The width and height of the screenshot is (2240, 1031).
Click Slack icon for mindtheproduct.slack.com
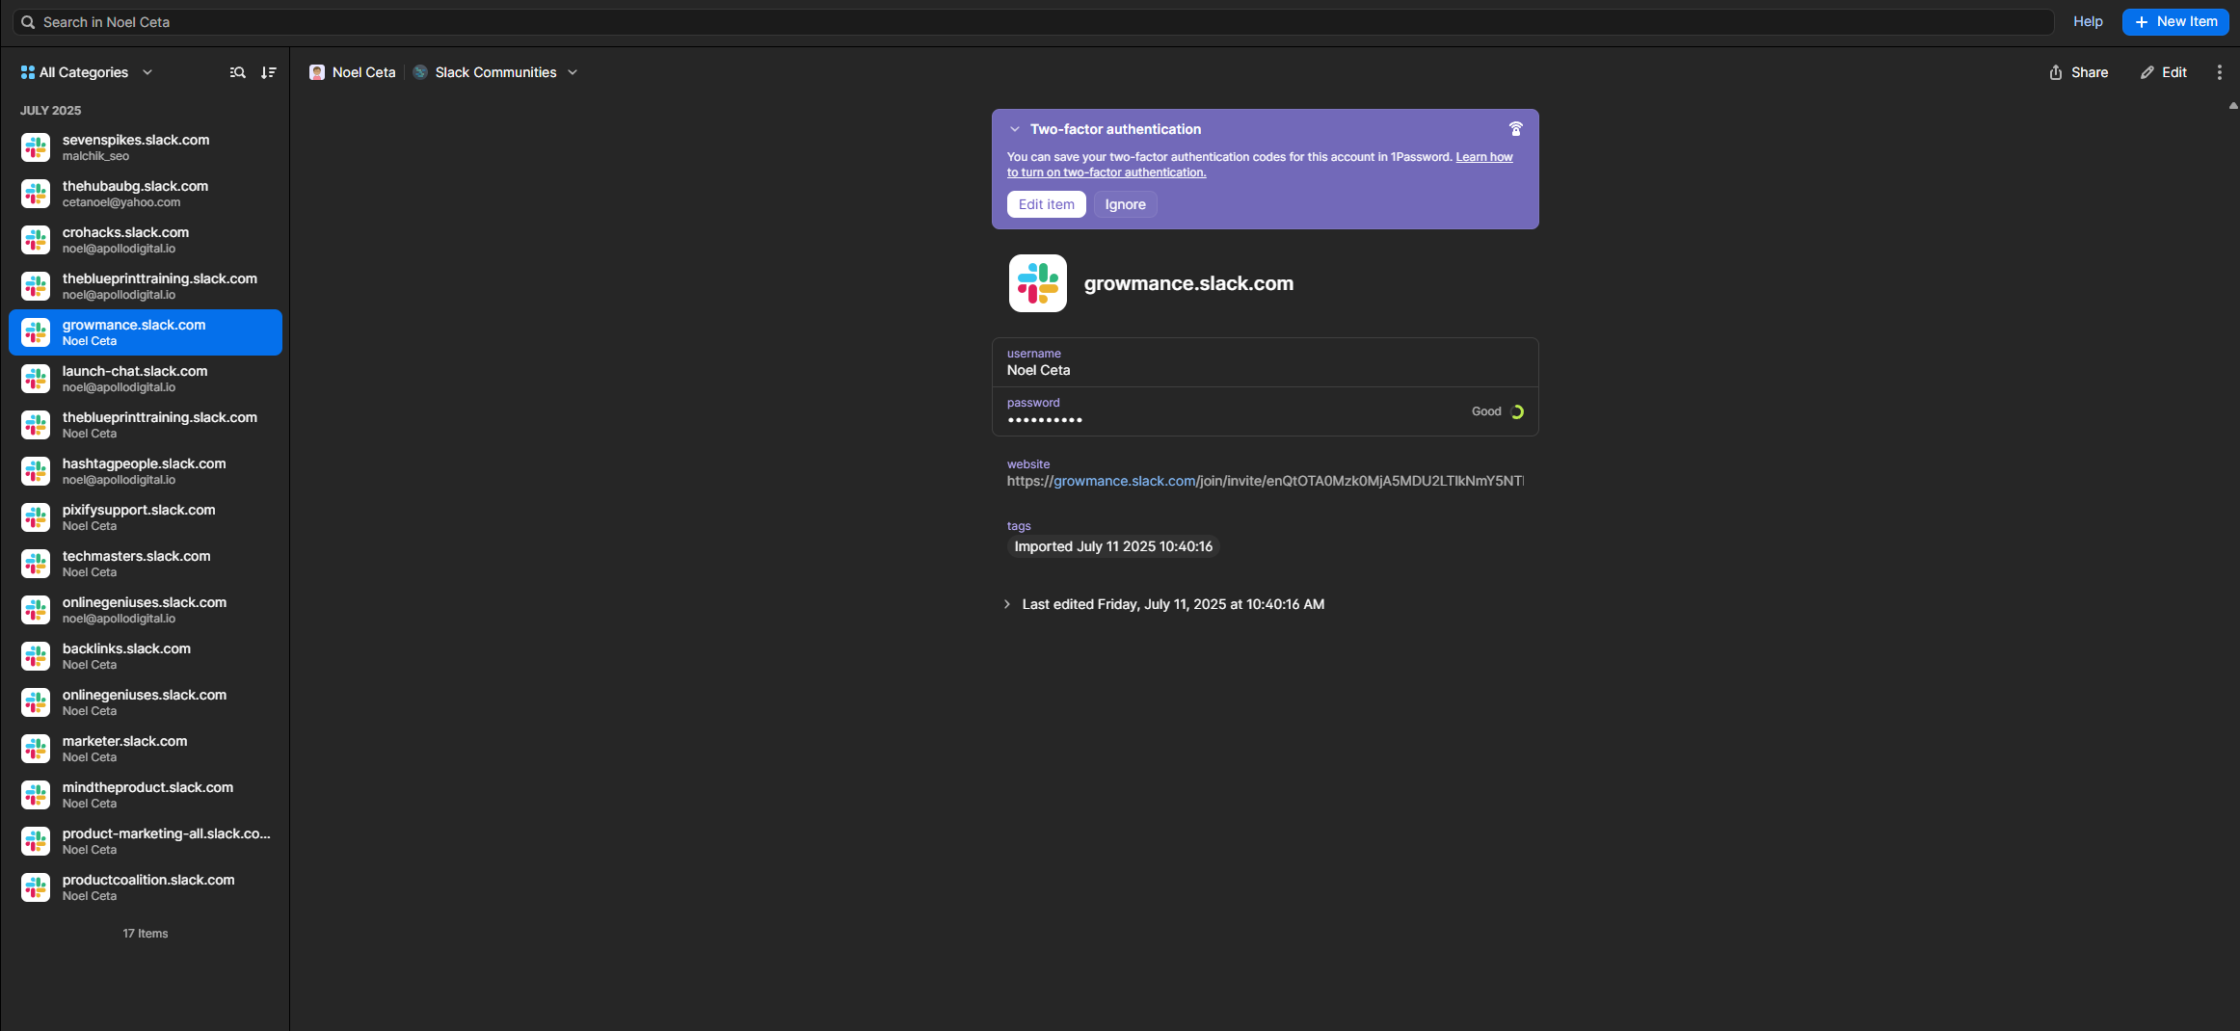(x=36, y=795)
